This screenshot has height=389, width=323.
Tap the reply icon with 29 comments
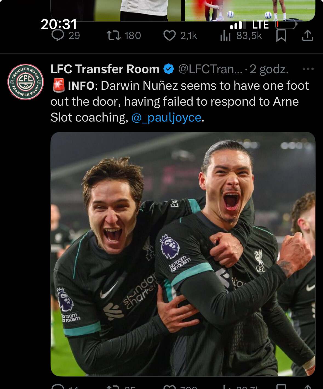coord(58,35)
